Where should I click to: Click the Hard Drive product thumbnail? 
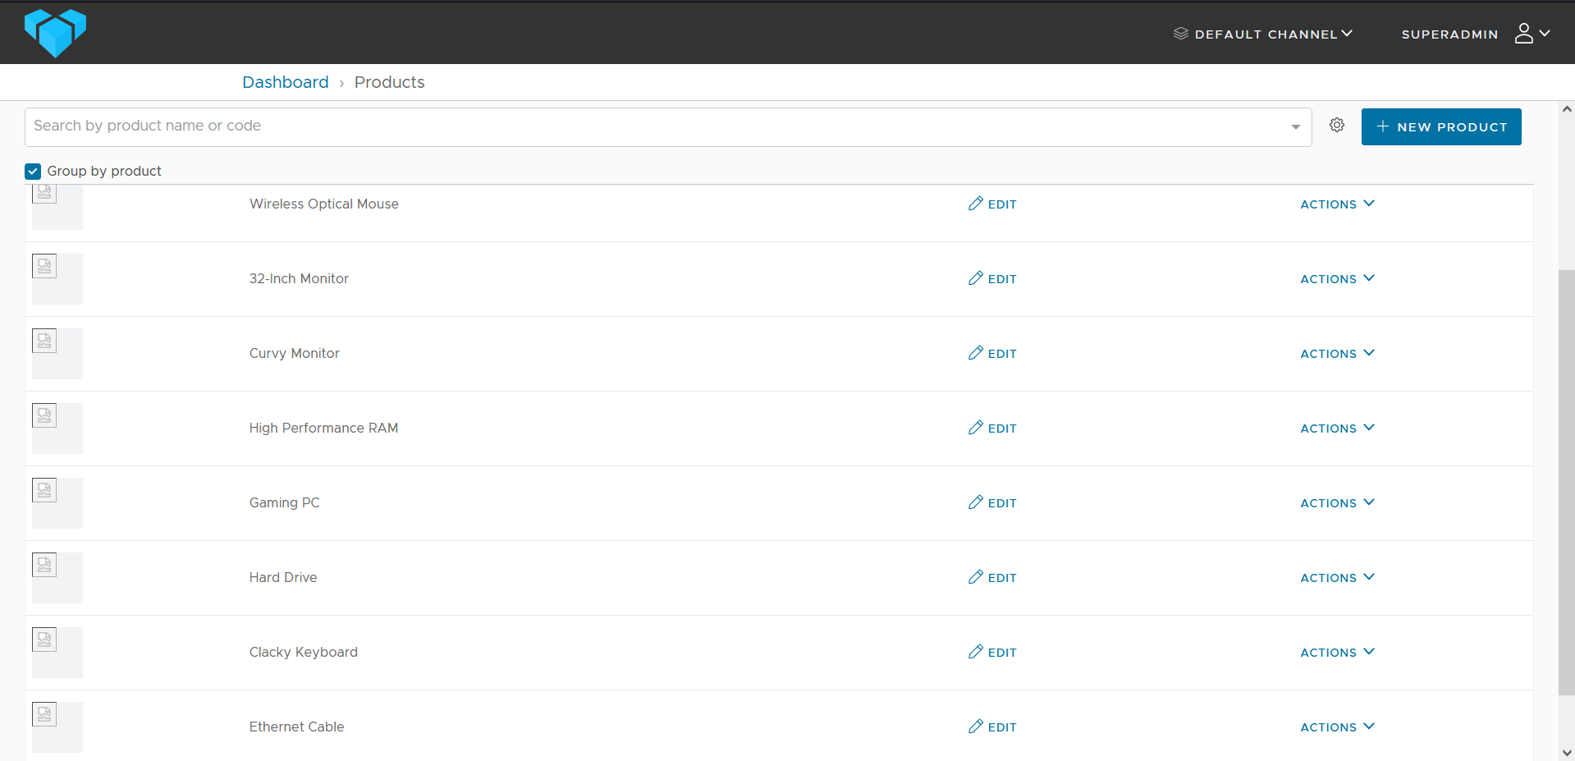point(57,577)
